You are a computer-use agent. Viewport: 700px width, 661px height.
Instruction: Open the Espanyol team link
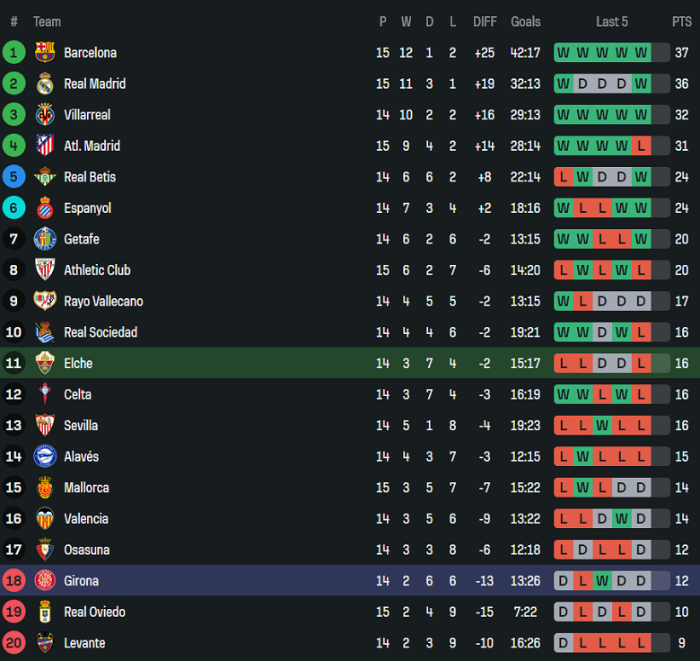(87, 208)
